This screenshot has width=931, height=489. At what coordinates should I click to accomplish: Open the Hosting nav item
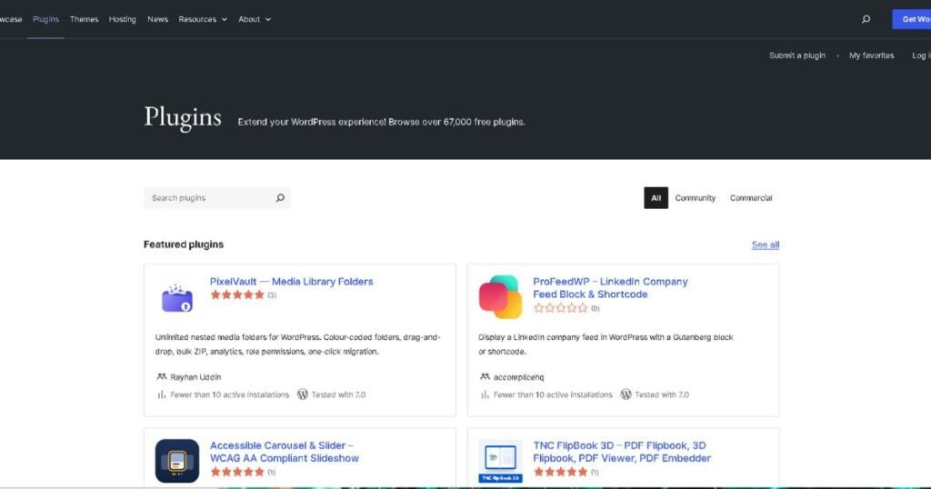coord(123,19)
